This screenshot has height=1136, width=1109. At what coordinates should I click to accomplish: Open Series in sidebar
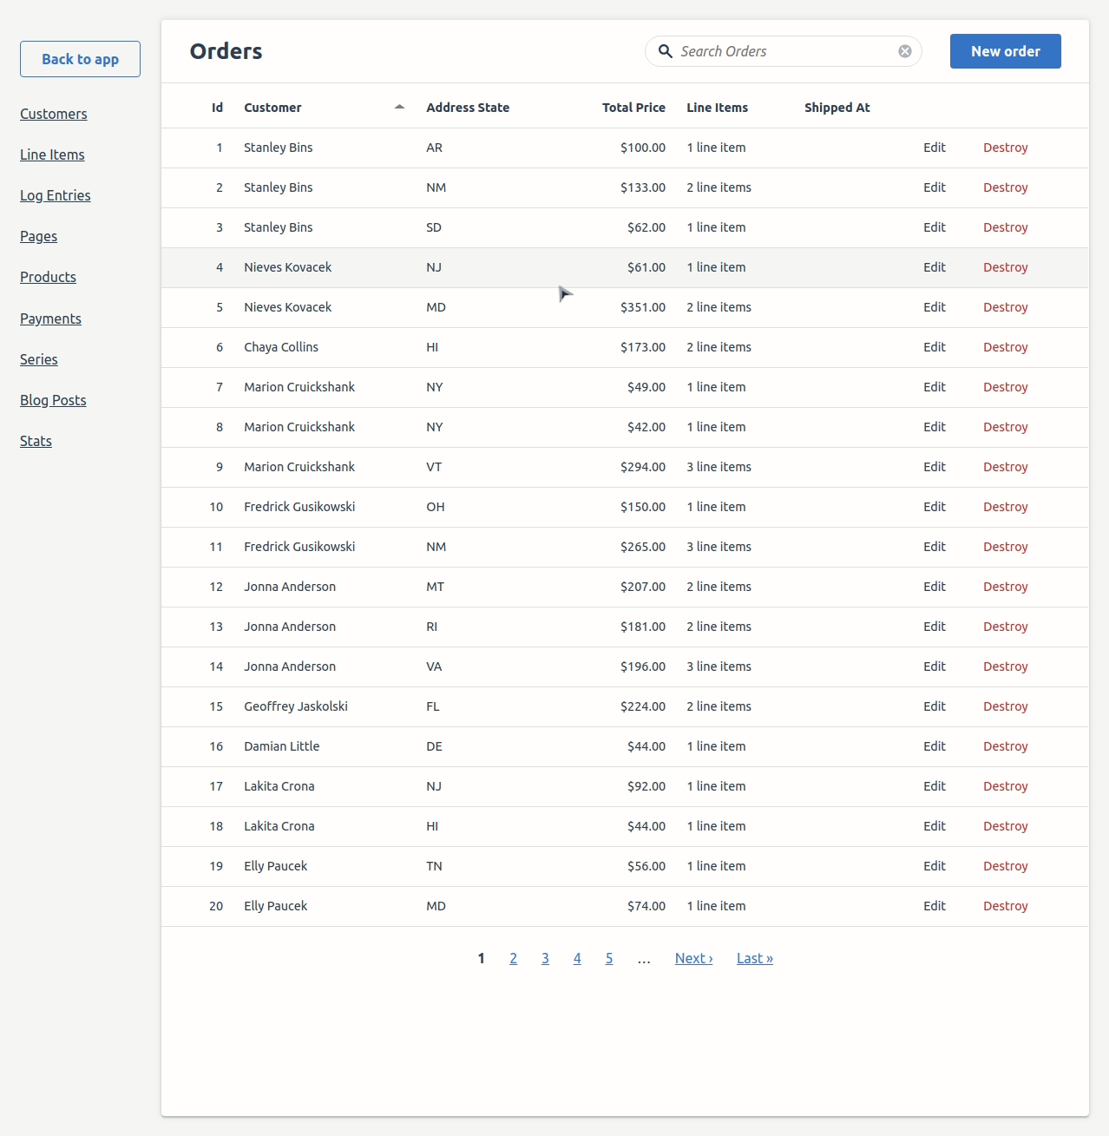click(39, 359)
